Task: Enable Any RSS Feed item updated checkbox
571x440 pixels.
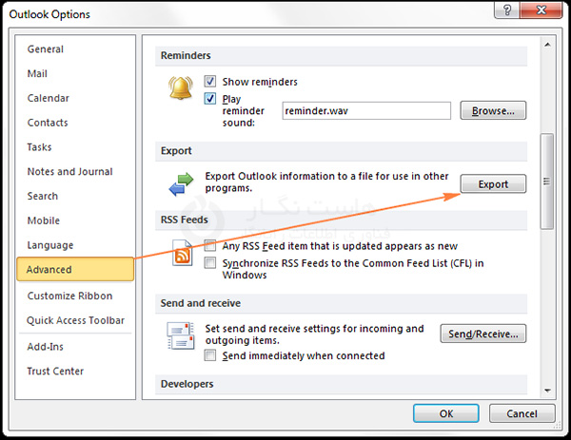Action: [x=210, y=245]
